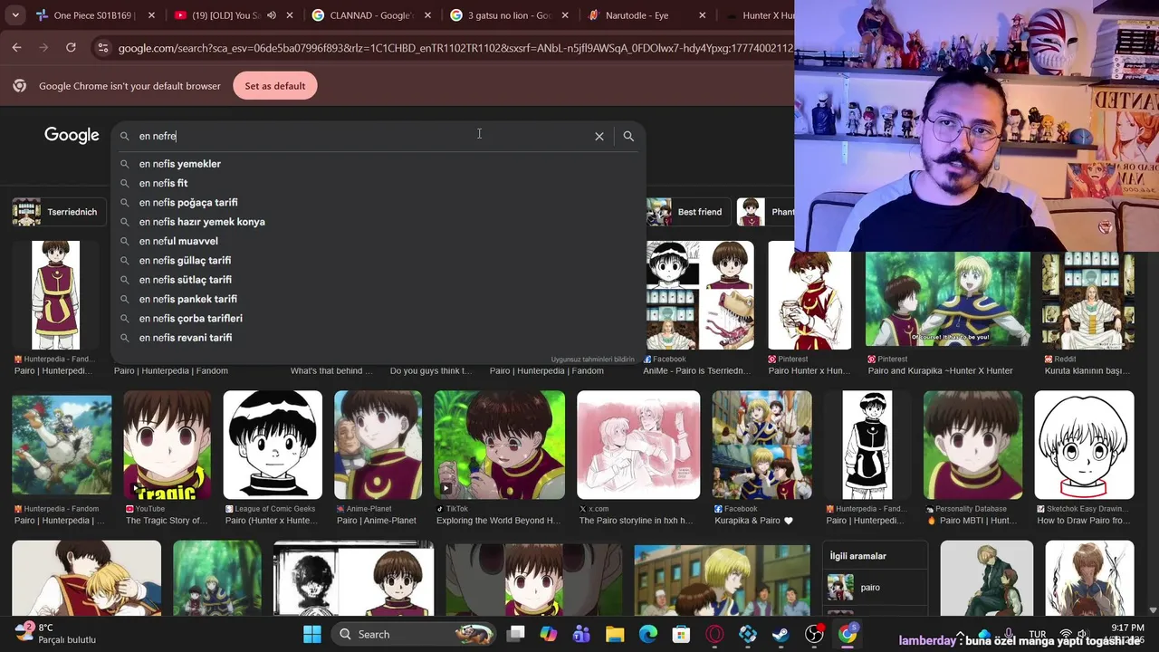Screen dimensions: 1159x652
Task: Open the Windows Start menu
Action: (312, 634)
